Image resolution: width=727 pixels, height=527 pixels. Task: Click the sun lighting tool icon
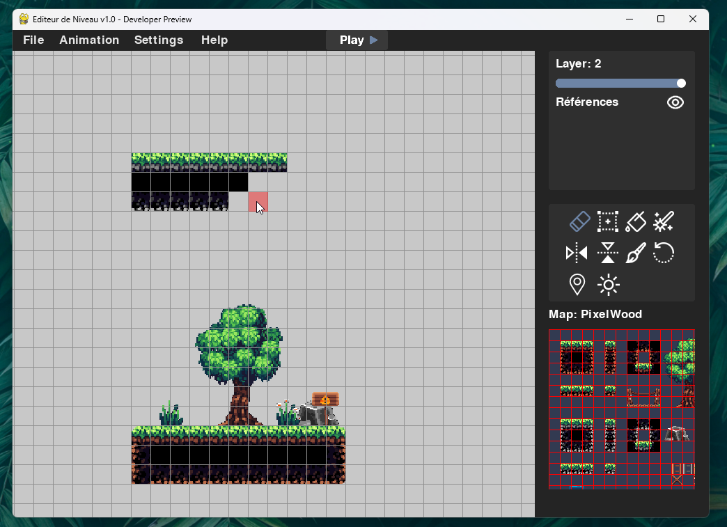point(609,285)
